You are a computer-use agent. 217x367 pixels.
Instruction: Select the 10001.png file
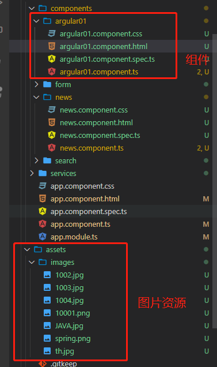73,313
